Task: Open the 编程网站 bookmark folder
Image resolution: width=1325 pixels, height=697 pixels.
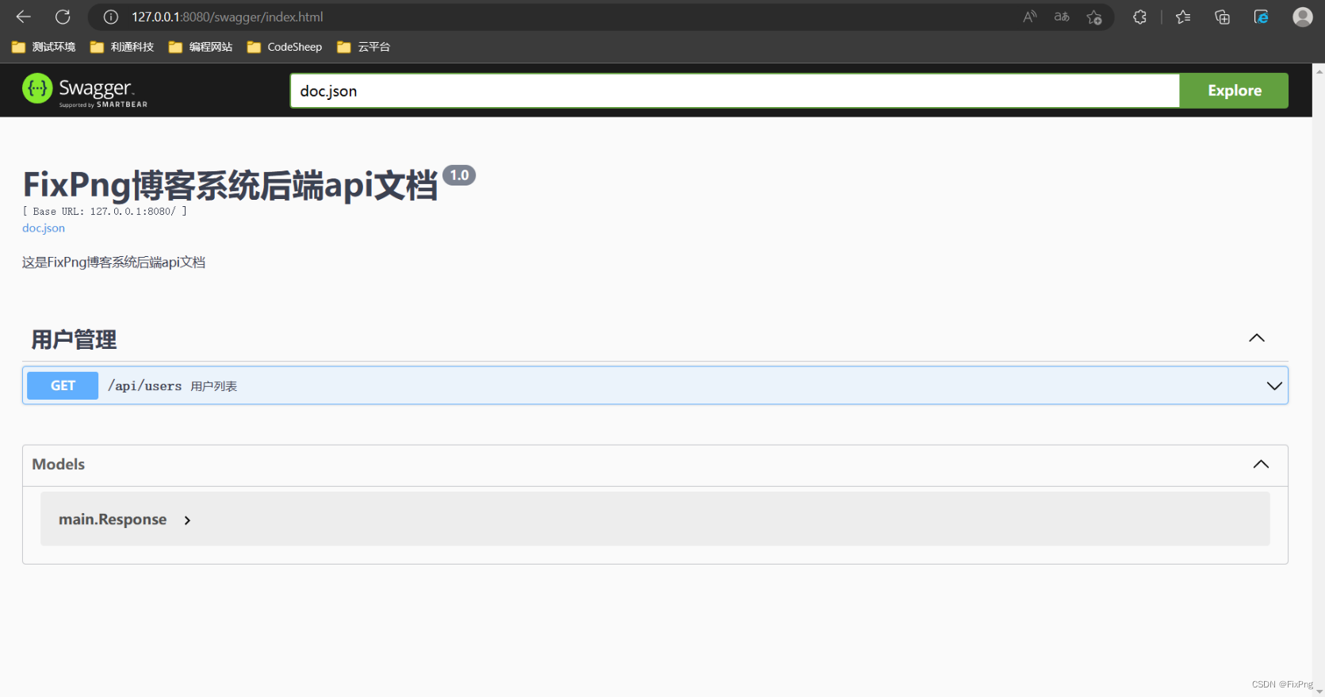Action: coord(201,47)
